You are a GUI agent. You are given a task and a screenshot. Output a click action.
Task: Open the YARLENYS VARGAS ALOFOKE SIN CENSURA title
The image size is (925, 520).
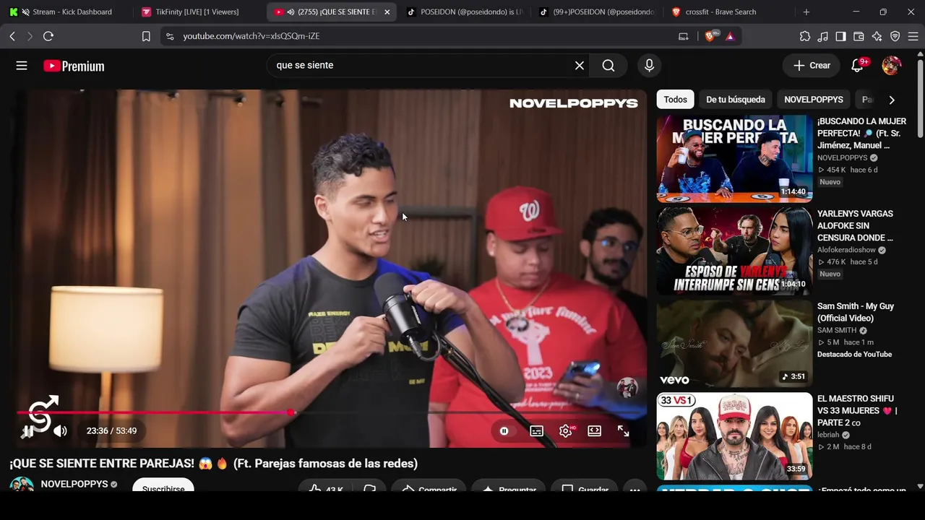pyautogui.click(x=856, y=226)
